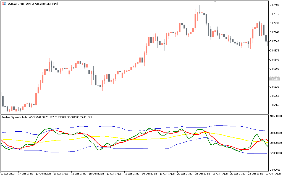The height and width of the screenshot is (177, 283).
Task: Click the 18 Oct 09:00 time label
Action: pos(96,174)
